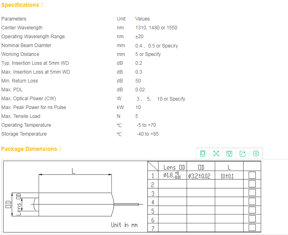Click the Lens OD value cell in row 1
Image resolution: width=288 pixels, height=235 pixels.
click(x=175, y=175)
